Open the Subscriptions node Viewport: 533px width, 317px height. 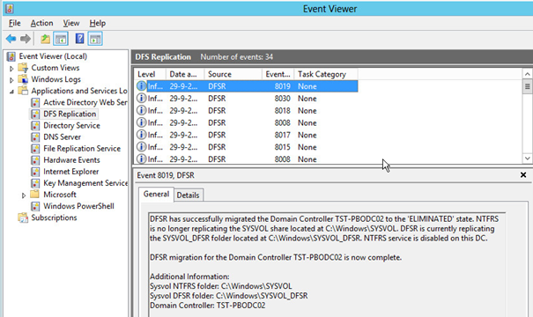[x=54, y=217]
